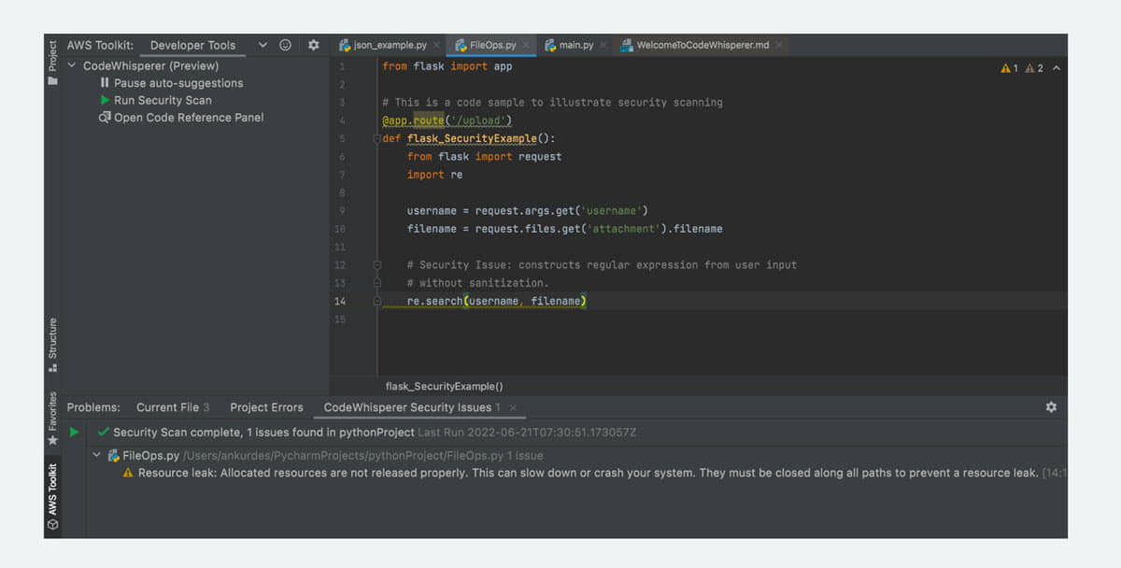The height and width of the screenshot is (568, 1121).
Task: Select the Developer Tools tab
Action: click(192, 45)
